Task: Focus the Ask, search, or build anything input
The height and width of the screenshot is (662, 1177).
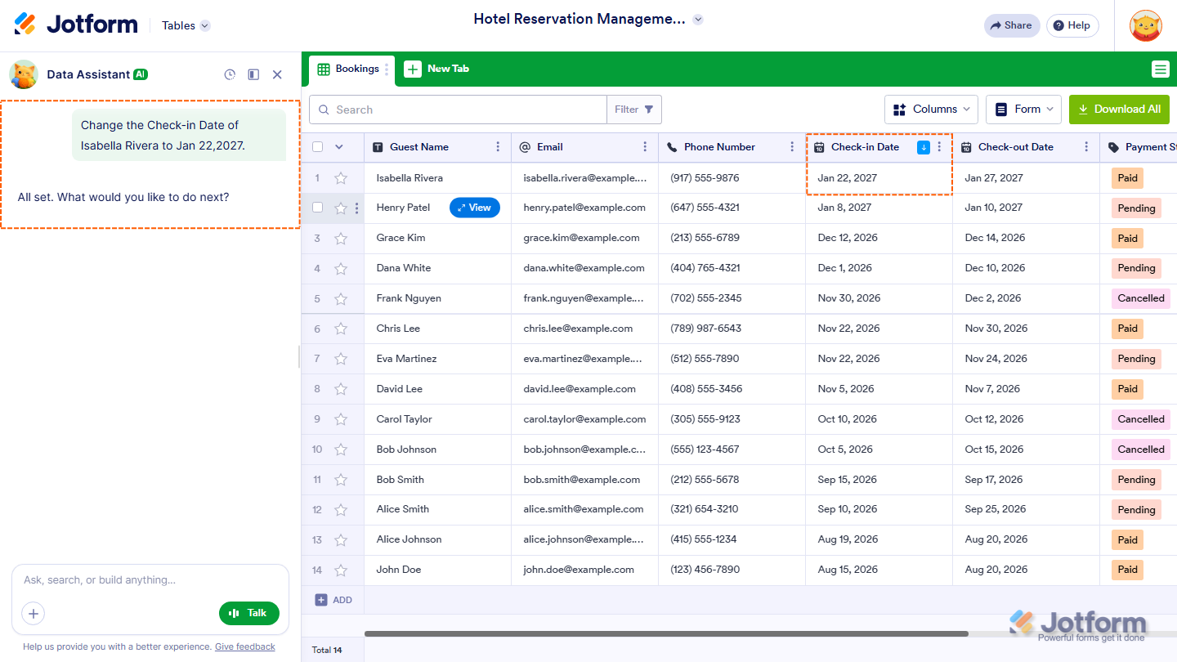Action: (x=150, y=580)
